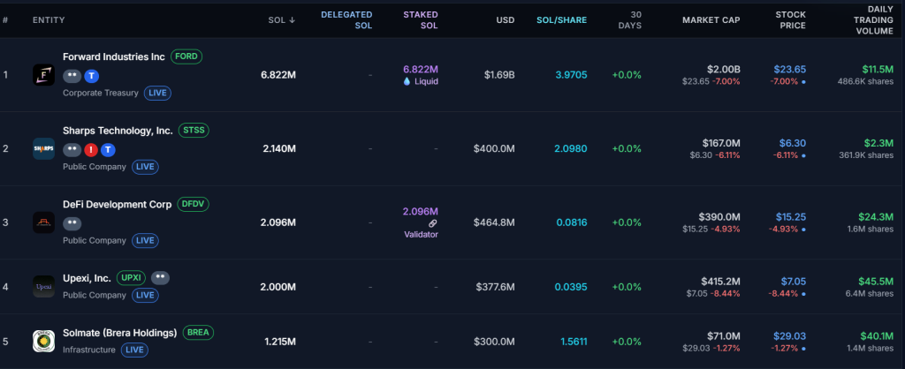Click the FORD ticker badge
Image resolution: width=905 pixels, height=369 pixels.
[186, 56]
